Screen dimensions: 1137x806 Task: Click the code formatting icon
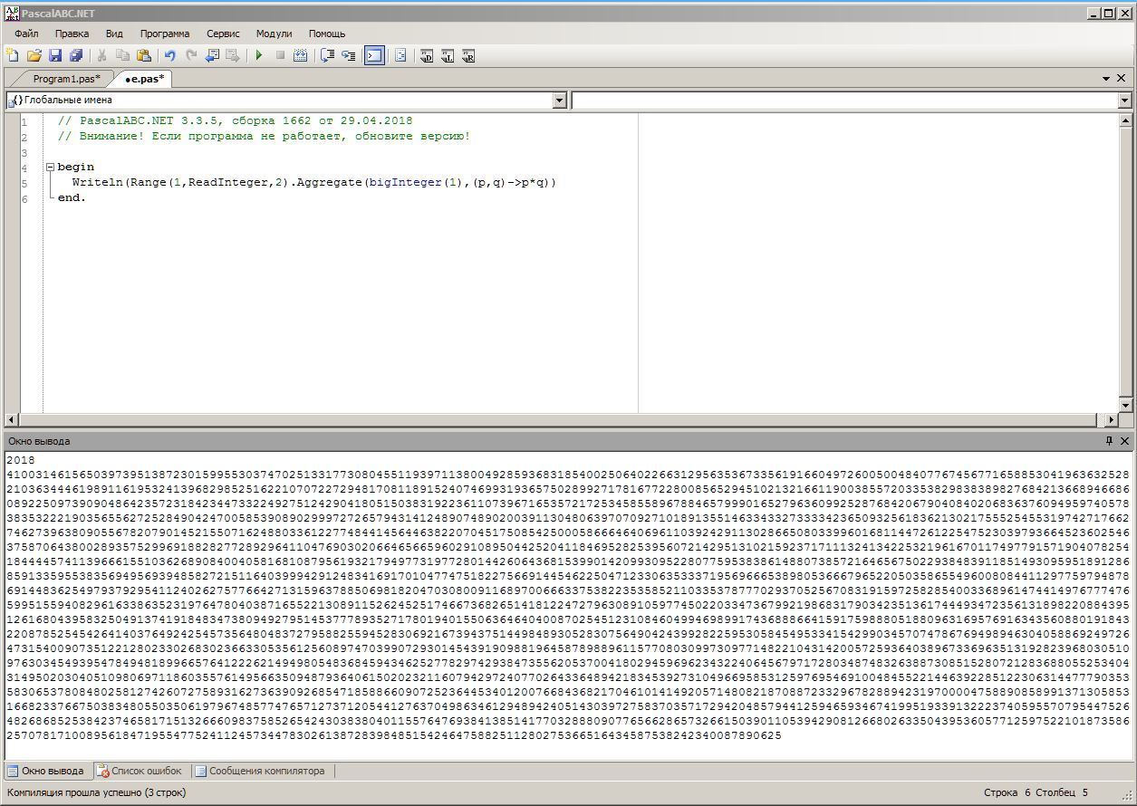[x=400, y=56]
